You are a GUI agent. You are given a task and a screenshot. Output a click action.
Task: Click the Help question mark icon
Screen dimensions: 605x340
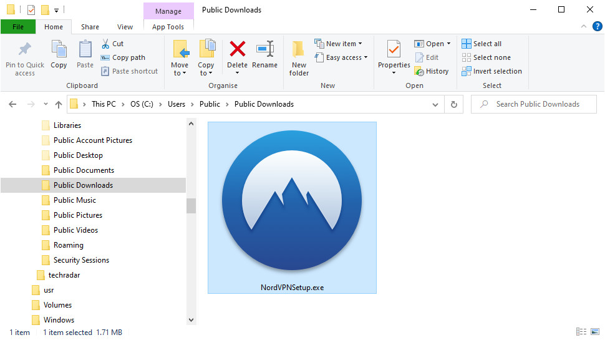pyautogui.click(x=598, y=26)
